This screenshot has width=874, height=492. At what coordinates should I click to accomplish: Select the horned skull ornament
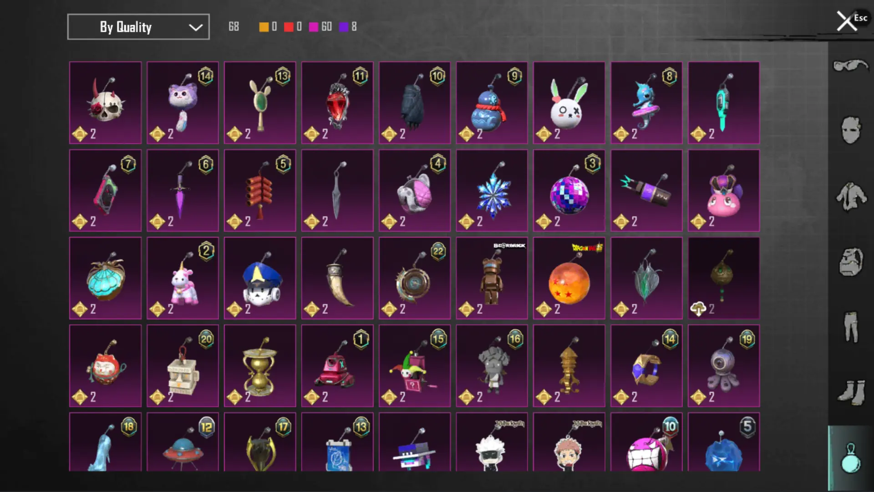(105, 103)
